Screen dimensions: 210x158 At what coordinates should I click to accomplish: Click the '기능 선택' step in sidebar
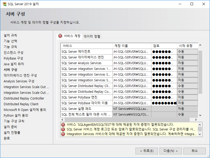pyautogui.click(x=10, y=41)
